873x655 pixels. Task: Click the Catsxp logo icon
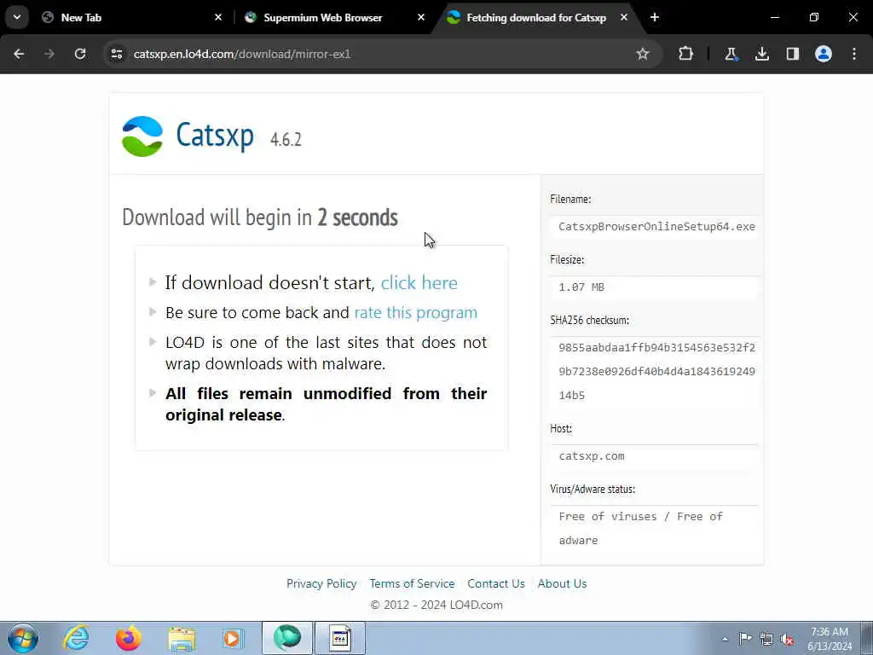pos(142,136)
